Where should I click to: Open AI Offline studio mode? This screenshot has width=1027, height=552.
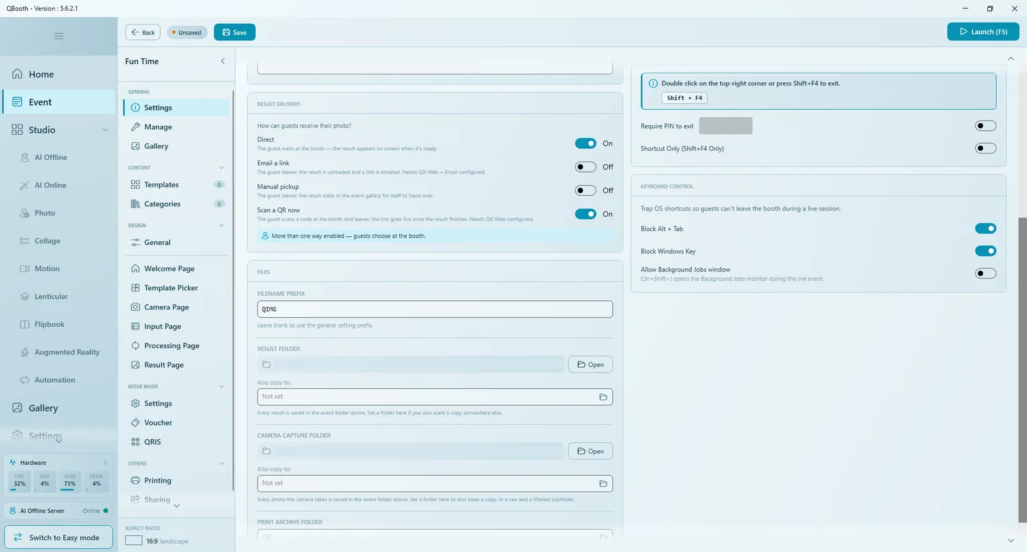[x=58, y=157]
